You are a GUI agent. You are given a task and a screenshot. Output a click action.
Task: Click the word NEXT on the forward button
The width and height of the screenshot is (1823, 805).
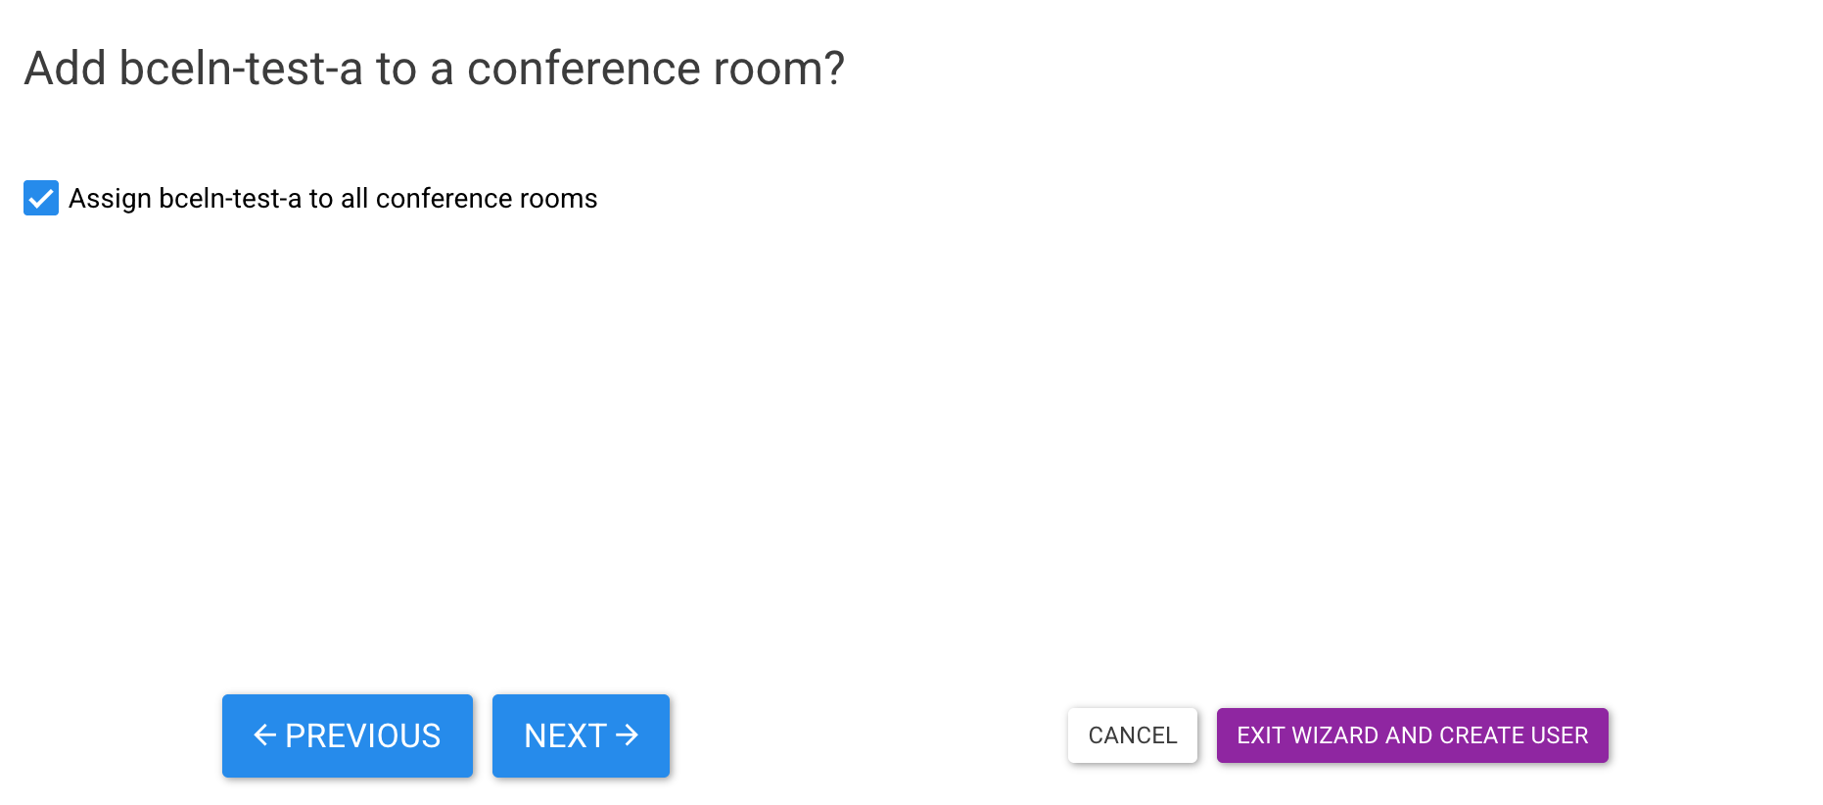(x=565, y=735)
